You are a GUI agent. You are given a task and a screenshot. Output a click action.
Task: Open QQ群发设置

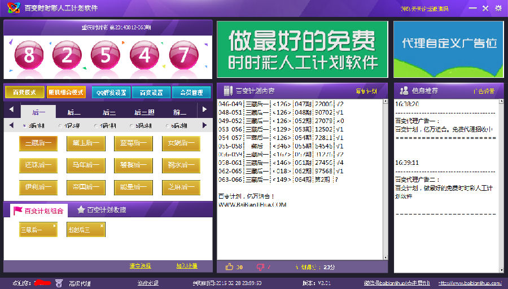[111, 93]
